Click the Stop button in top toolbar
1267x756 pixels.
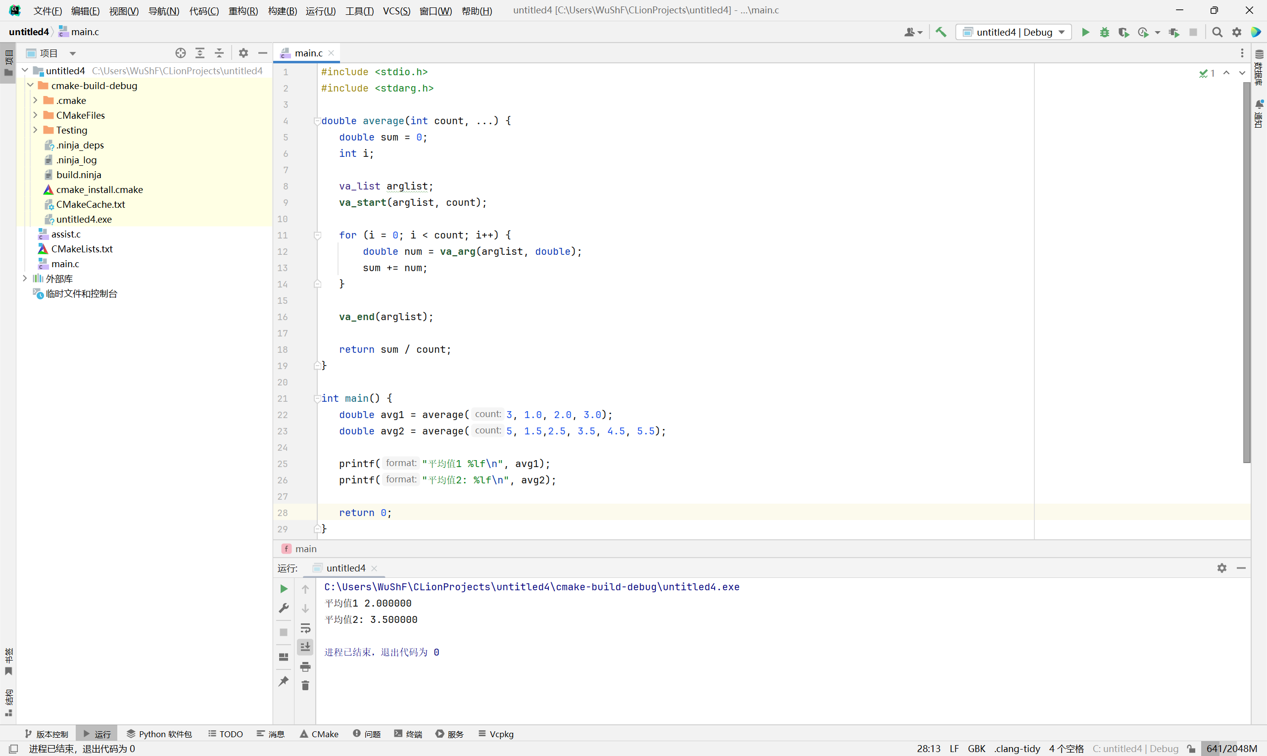(x=1193, y=32)
